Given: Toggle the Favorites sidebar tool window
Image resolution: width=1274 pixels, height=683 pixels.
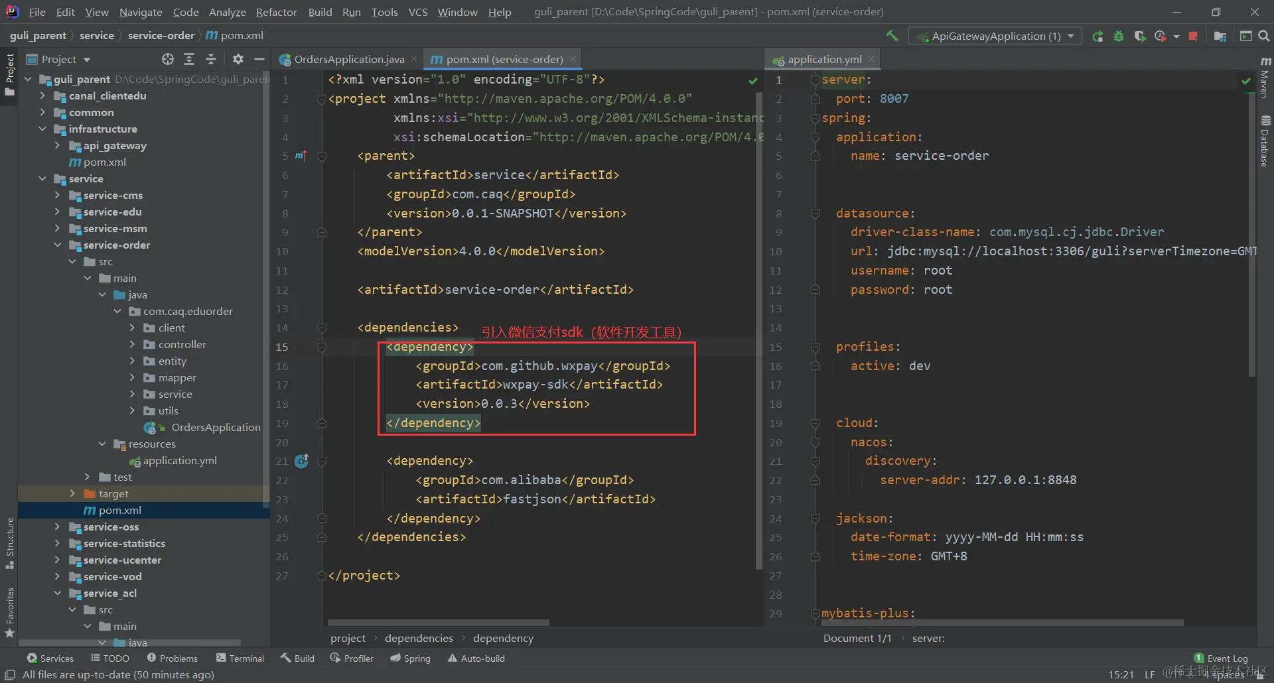Looking at the screenshot, I should tap(9, 613).
